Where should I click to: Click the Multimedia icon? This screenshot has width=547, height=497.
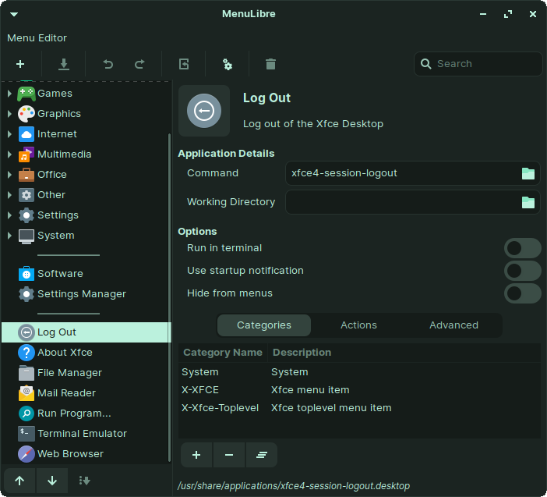pyautogui.click(x=26, y=154)
